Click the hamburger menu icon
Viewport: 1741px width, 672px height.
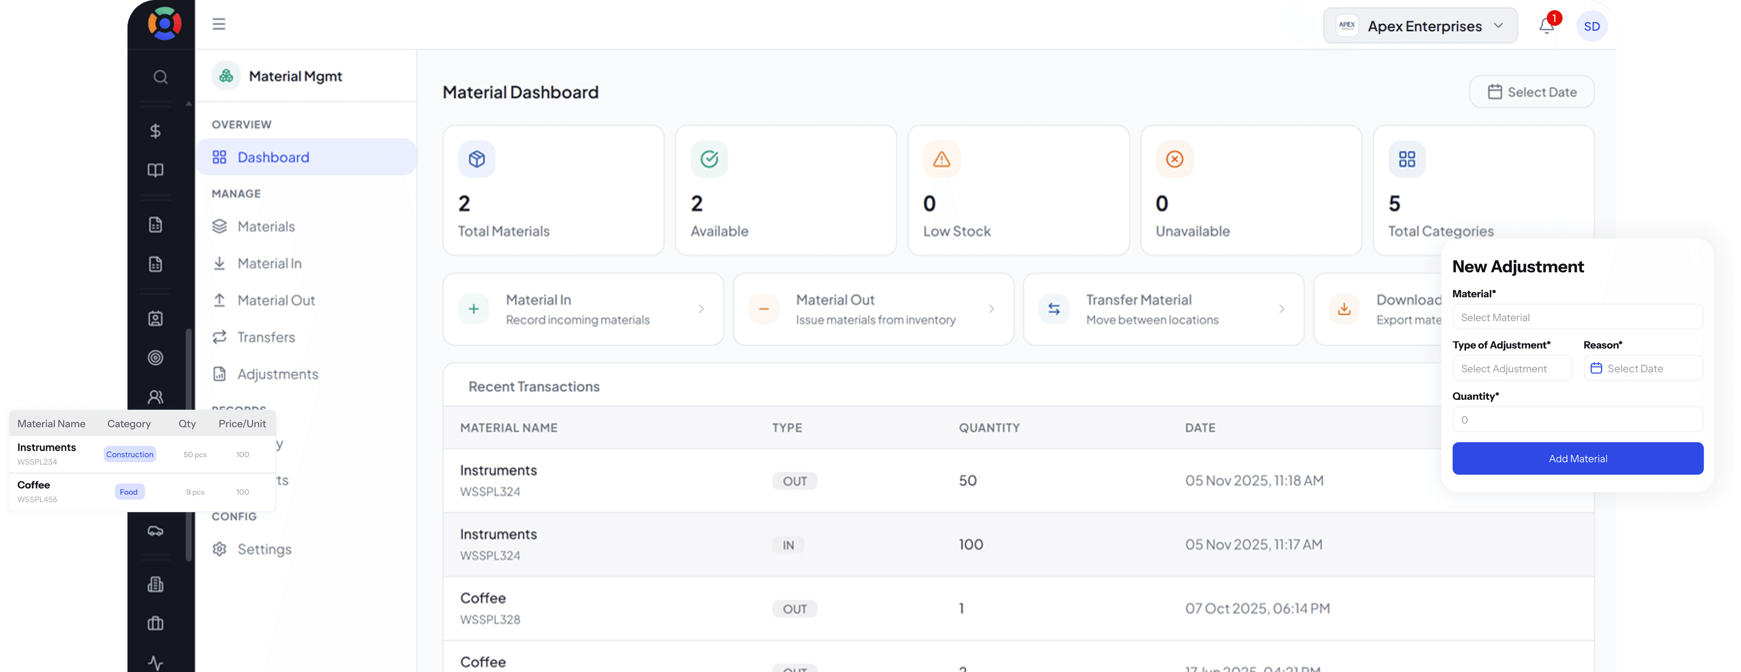(x=218, y=24)
